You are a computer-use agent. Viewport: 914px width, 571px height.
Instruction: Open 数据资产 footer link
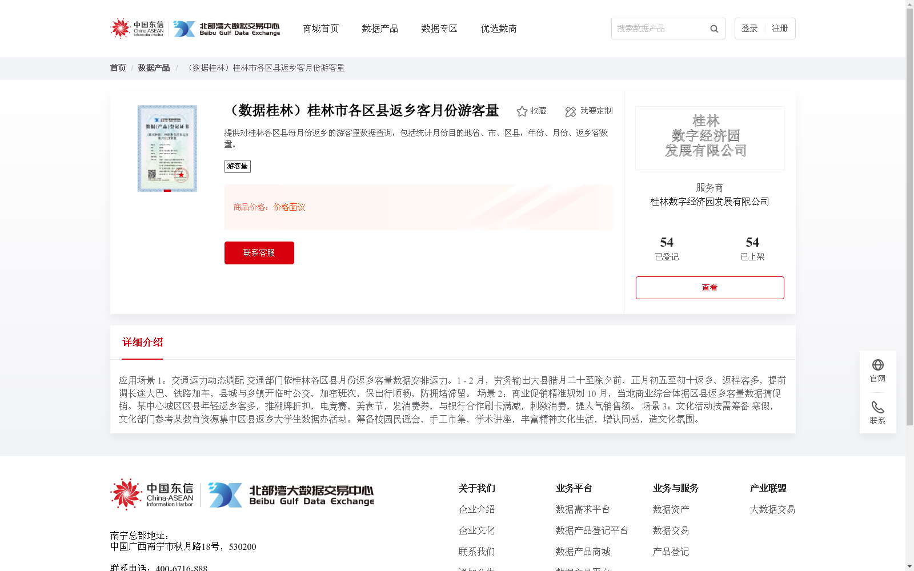click(x=671, y=509)
